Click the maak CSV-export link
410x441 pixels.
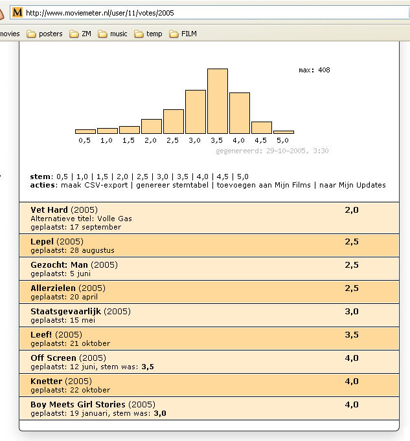click(x=95, y=185)
